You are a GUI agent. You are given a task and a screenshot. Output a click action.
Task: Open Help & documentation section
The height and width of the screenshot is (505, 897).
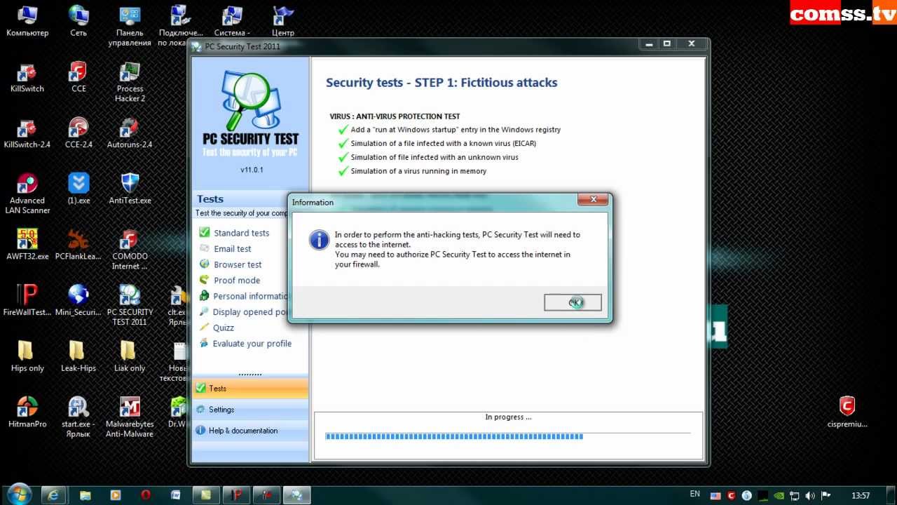coord(249,431)
